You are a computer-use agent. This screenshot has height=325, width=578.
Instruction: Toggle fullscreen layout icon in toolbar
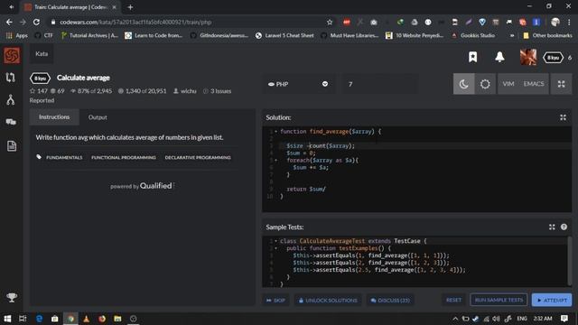(561, 84)
